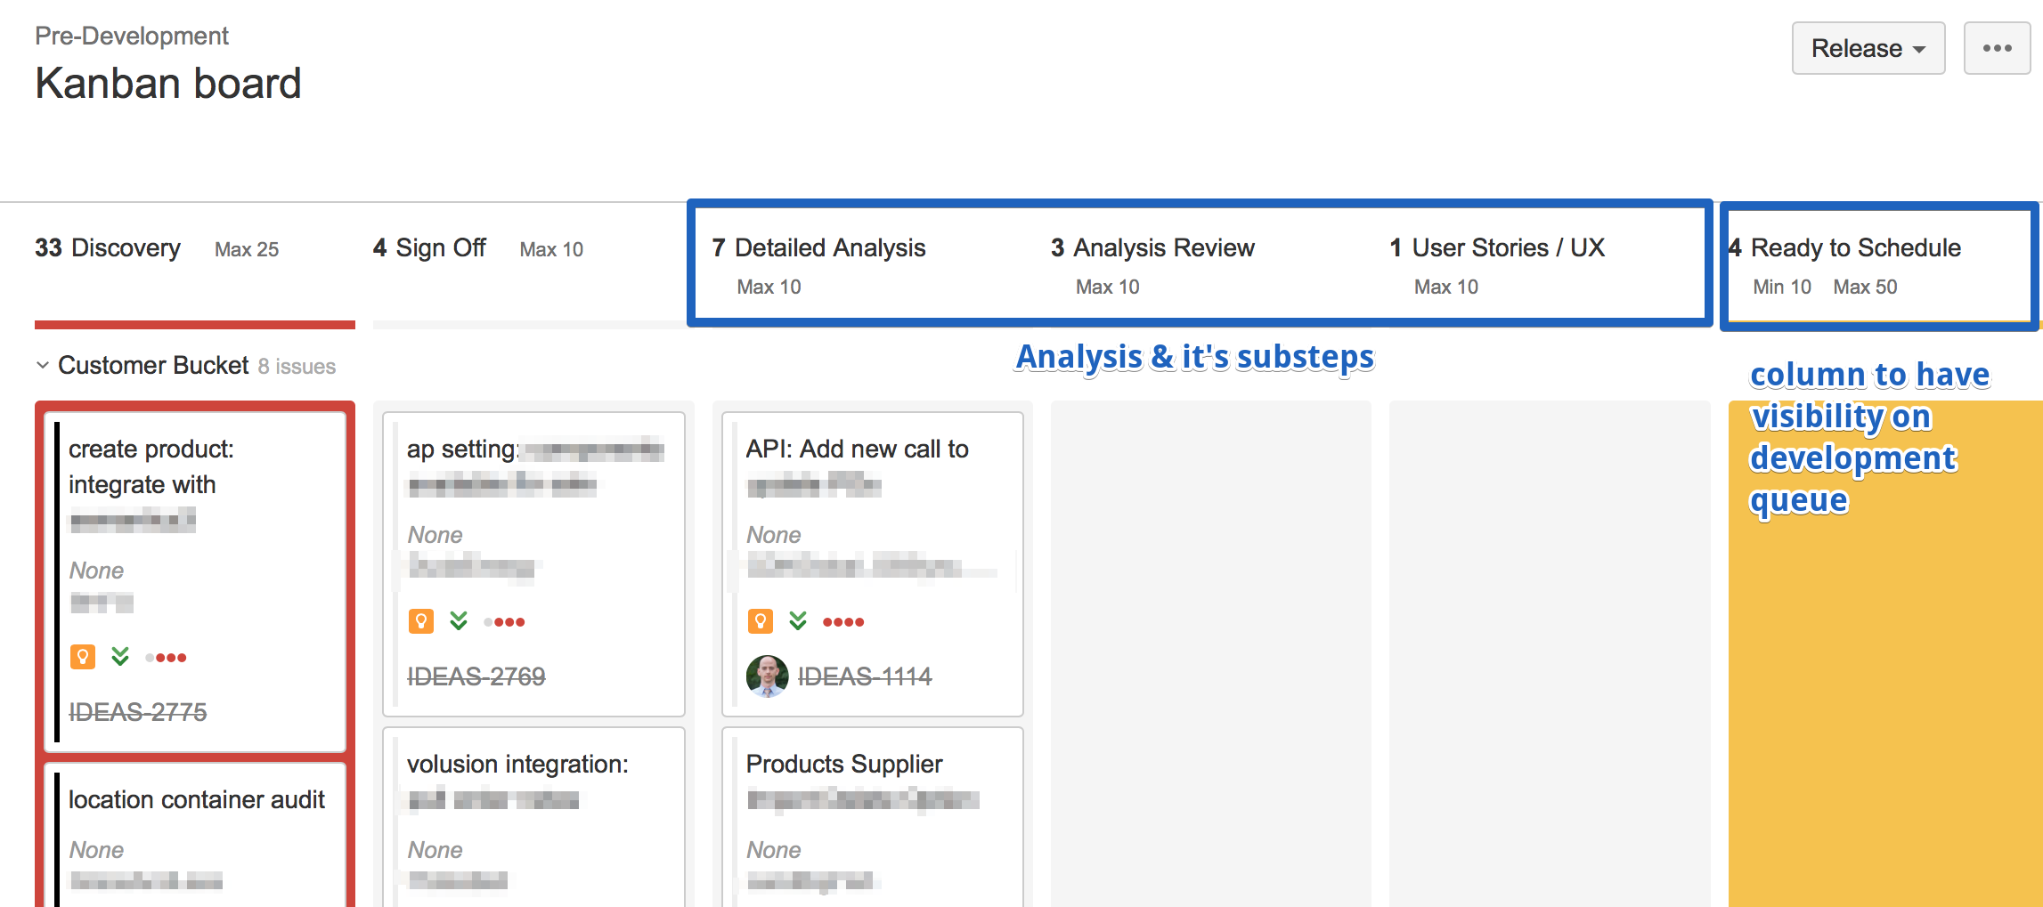The height and width of the screenshot is (907, 2043).
Task: Click the assignee avatar on IDEAS-1114 card
Action: (x=768, y=676)
